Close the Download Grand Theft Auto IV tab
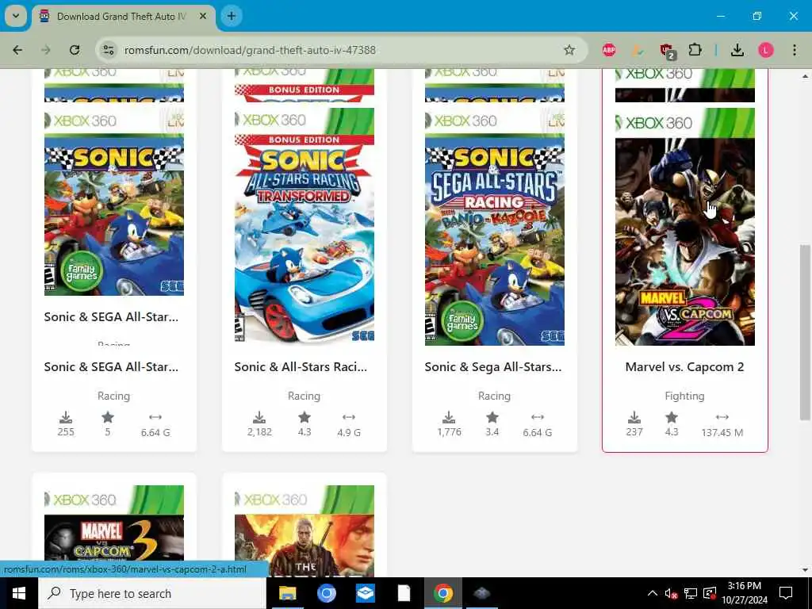This screenshot has width=812, height=609. pyautogui.click(x=203, y=16)
